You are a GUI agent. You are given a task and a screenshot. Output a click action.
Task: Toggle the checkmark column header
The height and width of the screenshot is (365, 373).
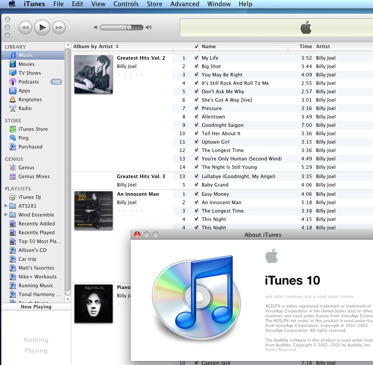click(196, 46)
